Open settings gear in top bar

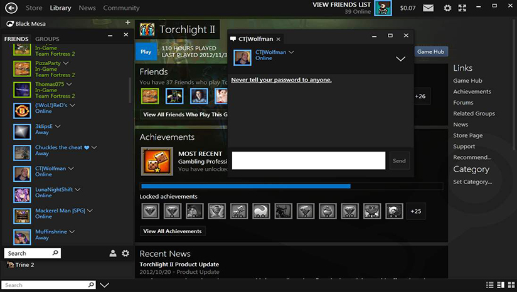[447, 8]
